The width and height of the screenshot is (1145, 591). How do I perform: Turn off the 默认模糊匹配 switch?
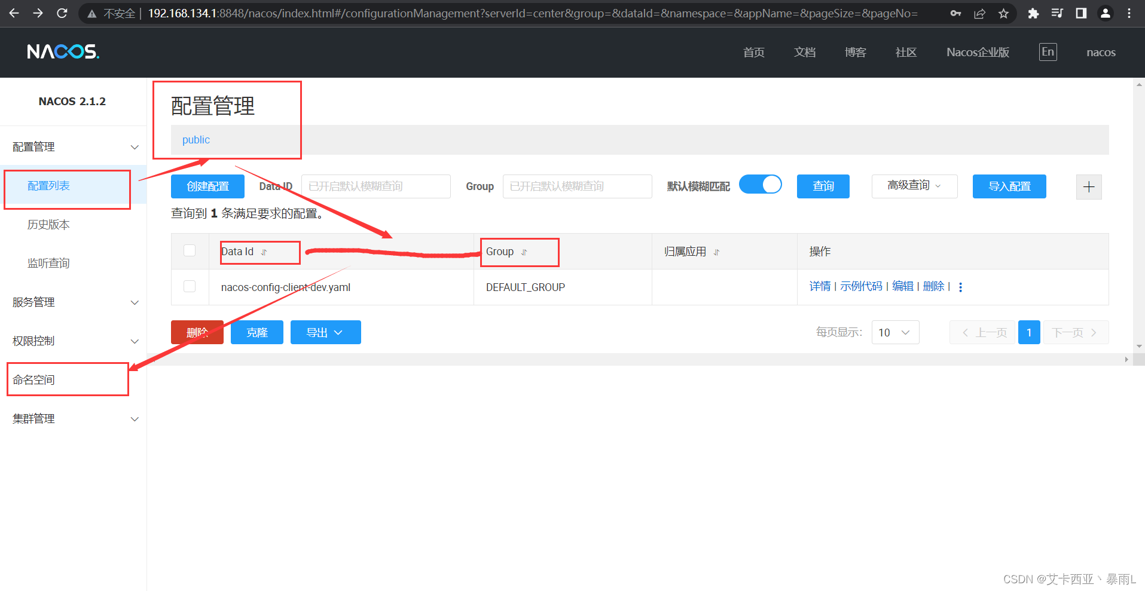(x=761, y=184)
